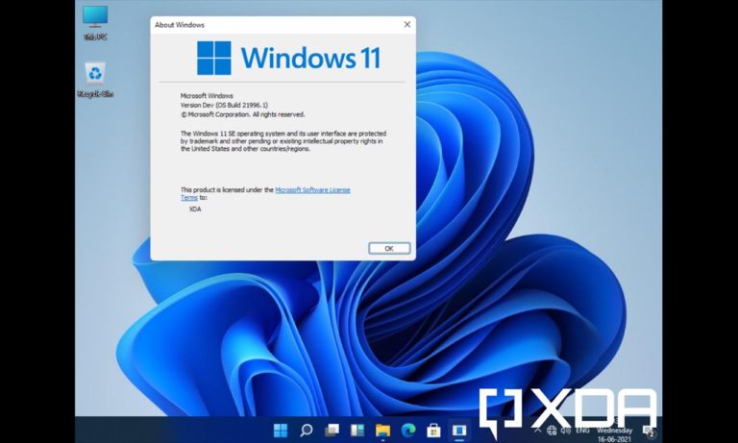
Task: Click the Microsoft Corporation copyright line
Action: pyautogui.click(x=243, y=114)
